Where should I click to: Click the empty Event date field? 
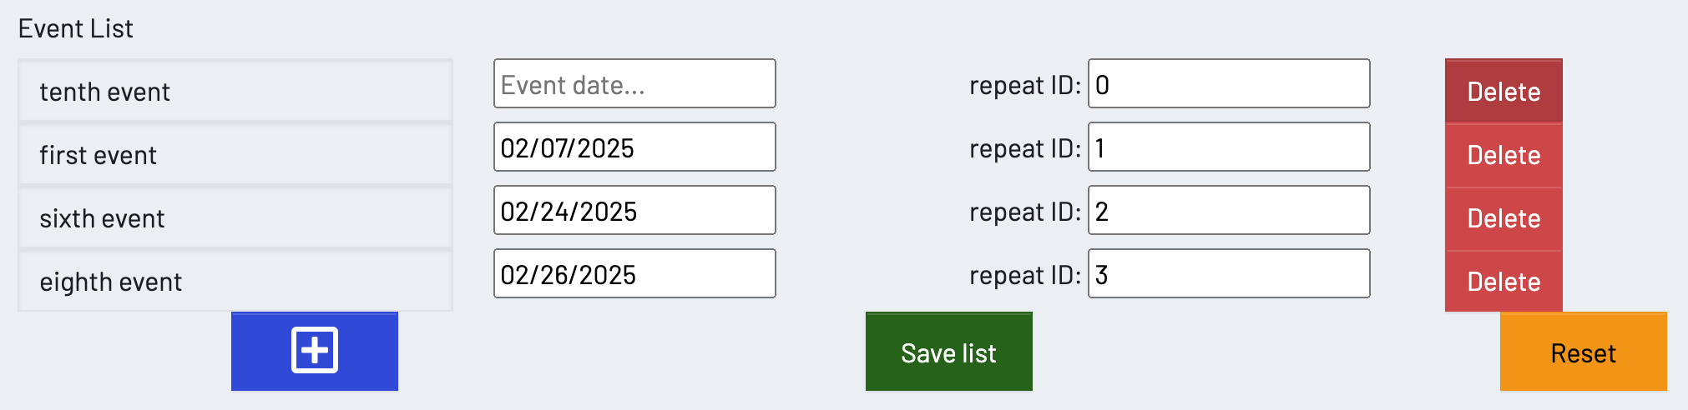point(634,84)
